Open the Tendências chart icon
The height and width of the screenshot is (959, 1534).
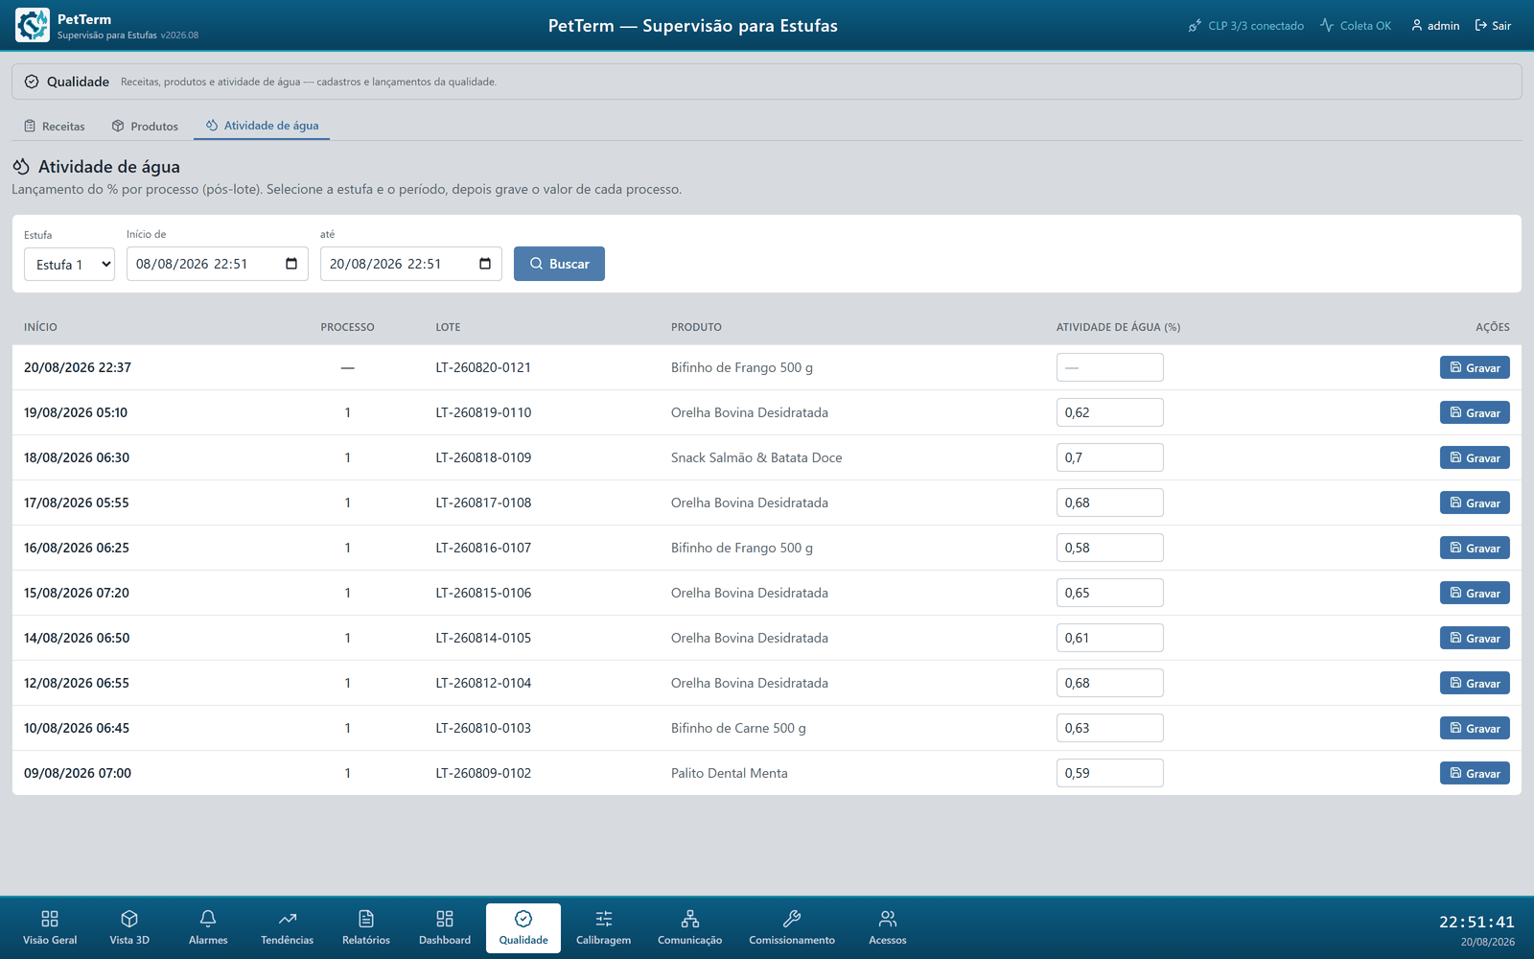[288, 919]
